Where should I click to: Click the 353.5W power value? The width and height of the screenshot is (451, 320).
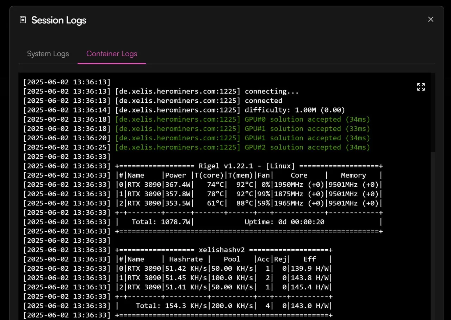pos(178,203)
